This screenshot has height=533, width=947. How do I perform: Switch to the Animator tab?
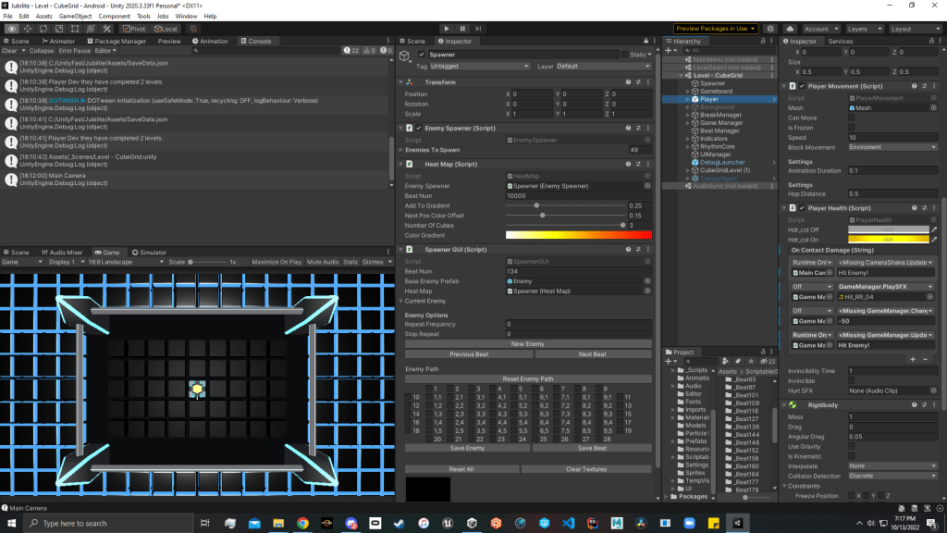58,41
